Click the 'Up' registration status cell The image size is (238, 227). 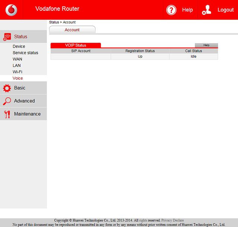140,56
